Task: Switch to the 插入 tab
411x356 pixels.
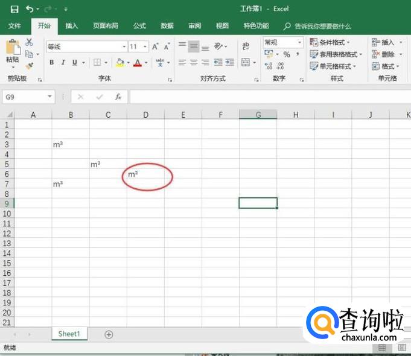Action: [x=72, y=26]
